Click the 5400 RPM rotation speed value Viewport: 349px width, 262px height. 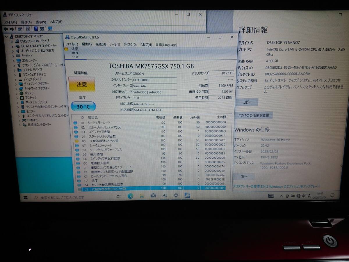[221, 86]
